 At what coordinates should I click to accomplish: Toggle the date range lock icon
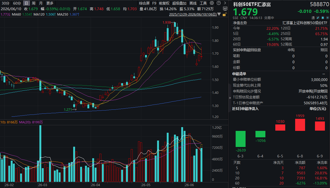point(225,14)
